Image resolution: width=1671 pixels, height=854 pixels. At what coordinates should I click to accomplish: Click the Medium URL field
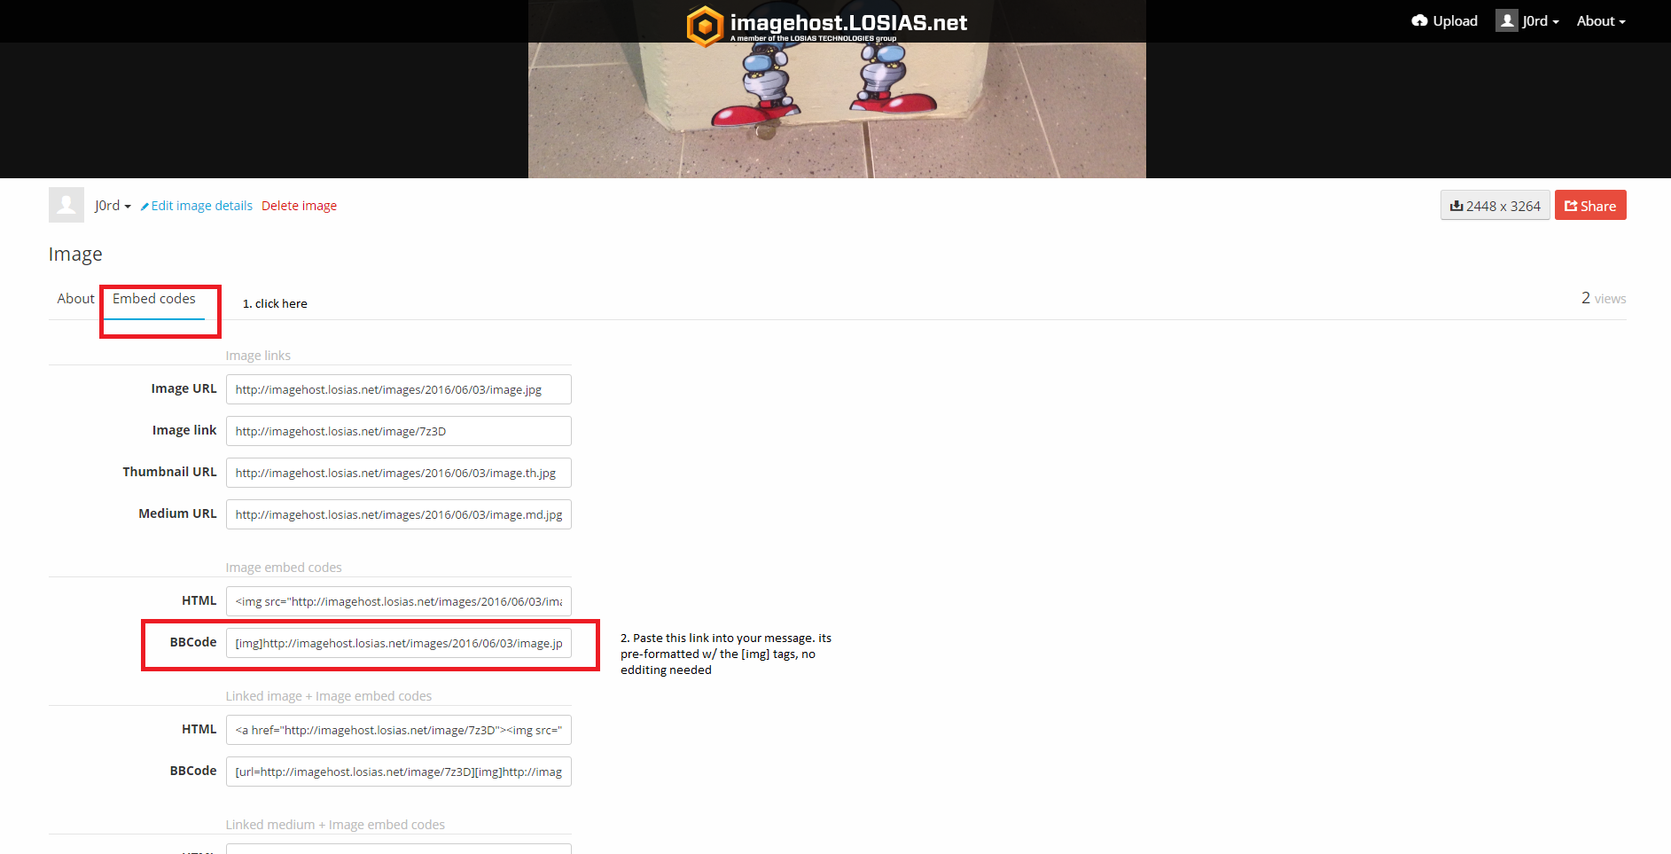[x=399, y=514]
